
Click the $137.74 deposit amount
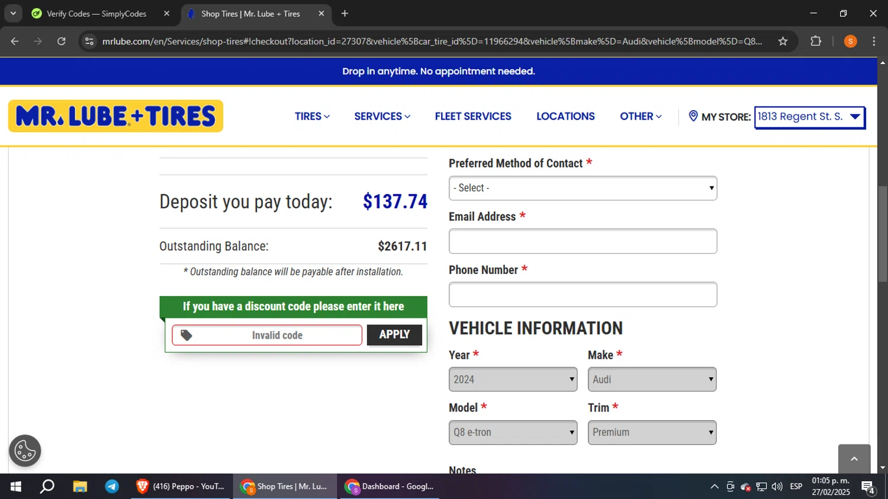pos(395,201)
